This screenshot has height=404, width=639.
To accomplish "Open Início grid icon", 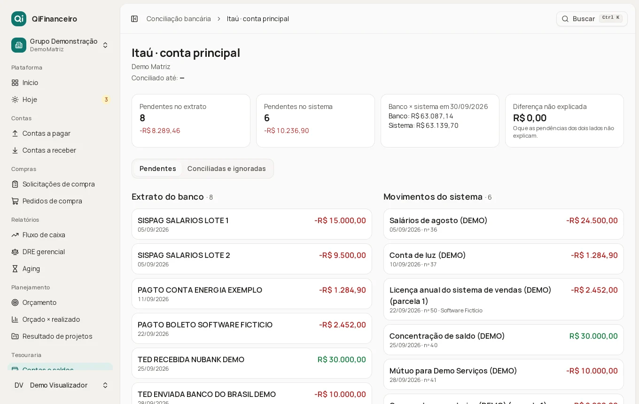I will 15,83.
